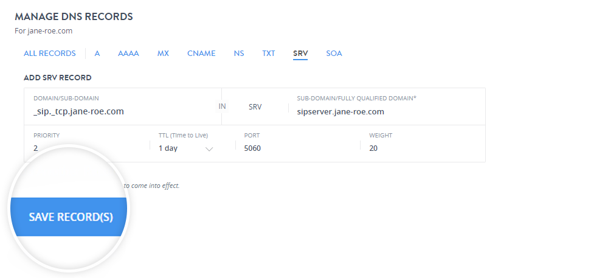Click the Domain/Sub-domain field _sip._tcp.jane-roe.com

123,106
